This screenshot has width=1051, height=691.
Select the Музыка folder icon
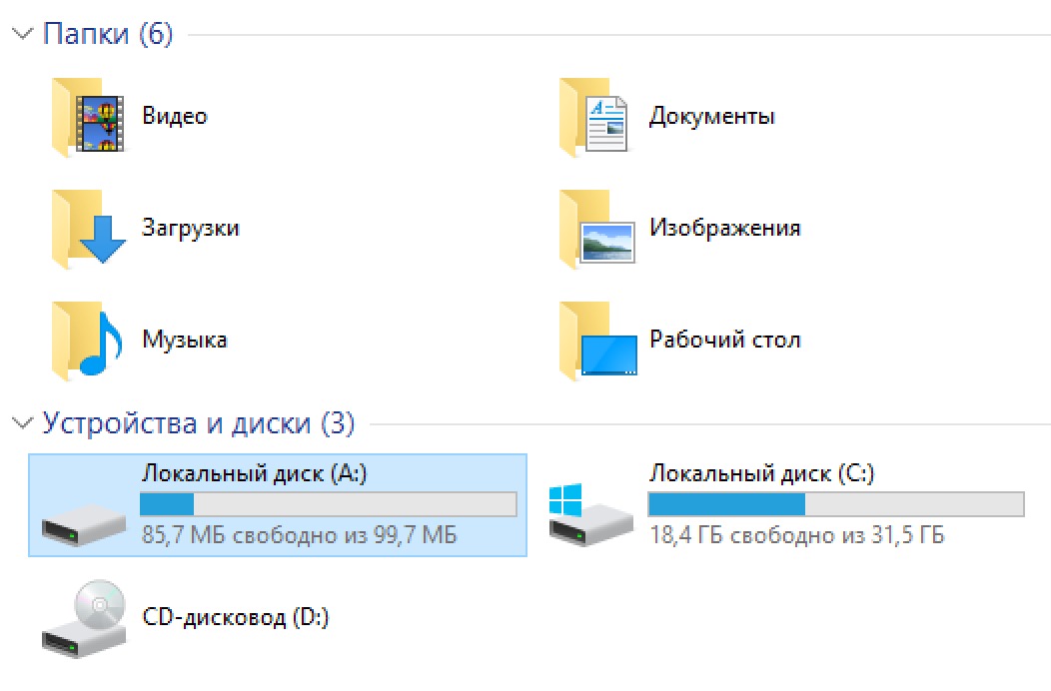[88, 341]
